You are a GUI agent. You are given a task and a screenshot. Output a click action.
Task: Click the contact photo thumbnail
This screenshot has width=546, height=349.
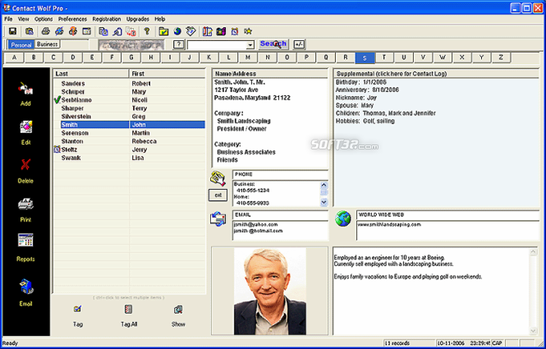click(270, 292)
